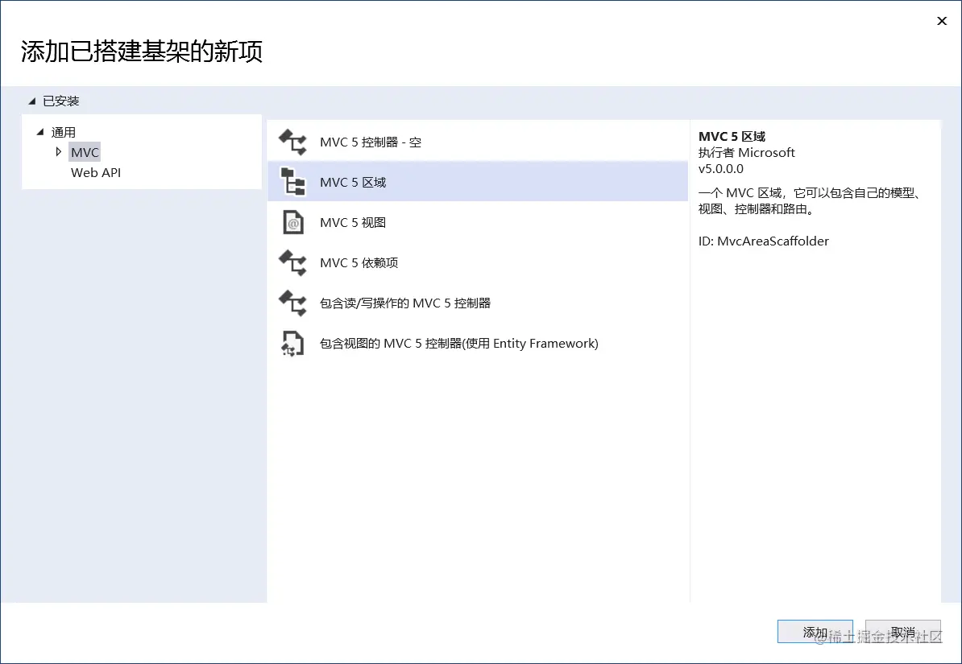
Task: Click the 添加 button to add the item
Action: pyautogui.click(x=815, y=631)
